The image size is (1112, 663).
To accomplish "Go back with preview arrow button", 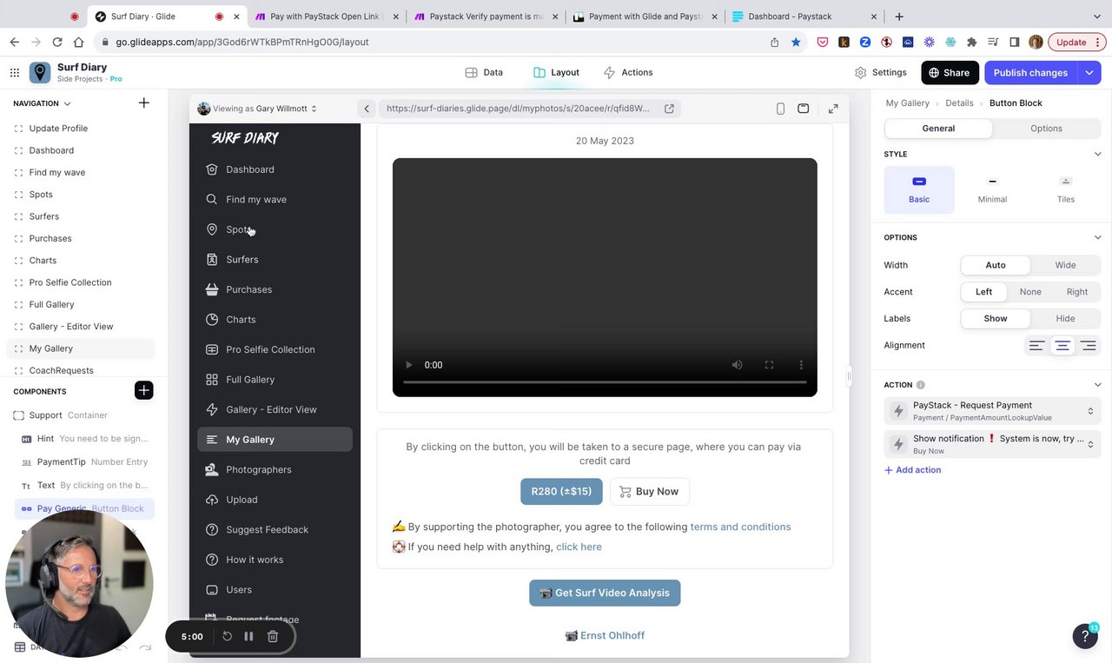I will pyautogui.click(x=367, y=109).
